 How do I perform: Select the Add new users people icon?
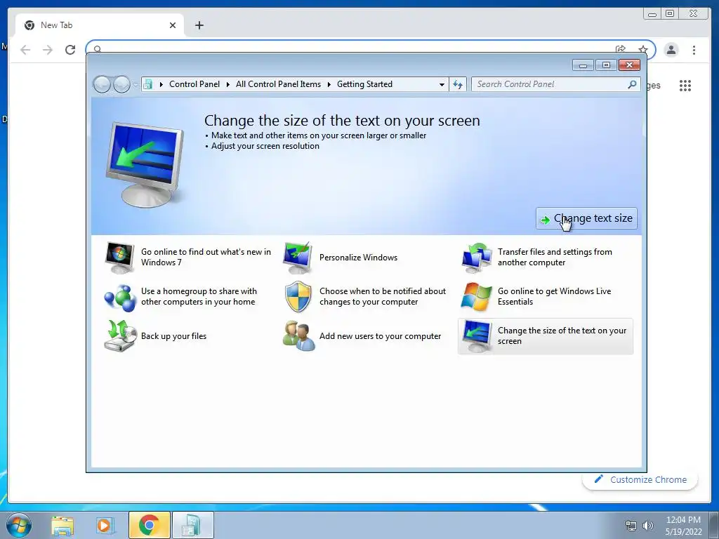pyautogui.click(x=298, y=336)
